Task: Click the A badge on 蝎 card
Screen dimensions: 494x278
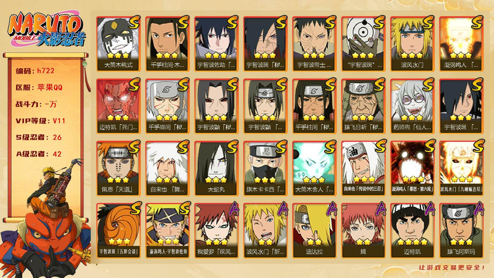Action: tap(379, 209)
